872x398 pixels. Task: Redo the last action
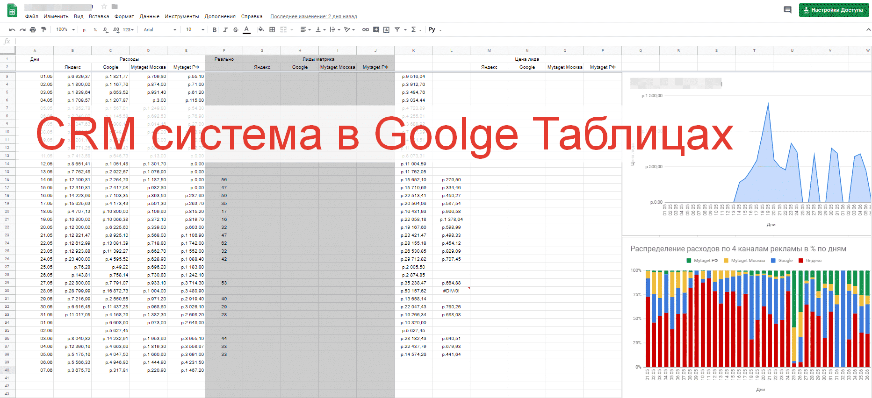[22, 29]
